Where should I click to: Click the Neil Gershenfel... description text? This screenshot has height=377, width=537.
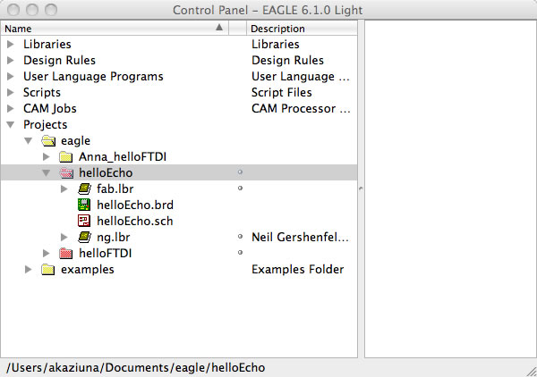tap(300, 238)
